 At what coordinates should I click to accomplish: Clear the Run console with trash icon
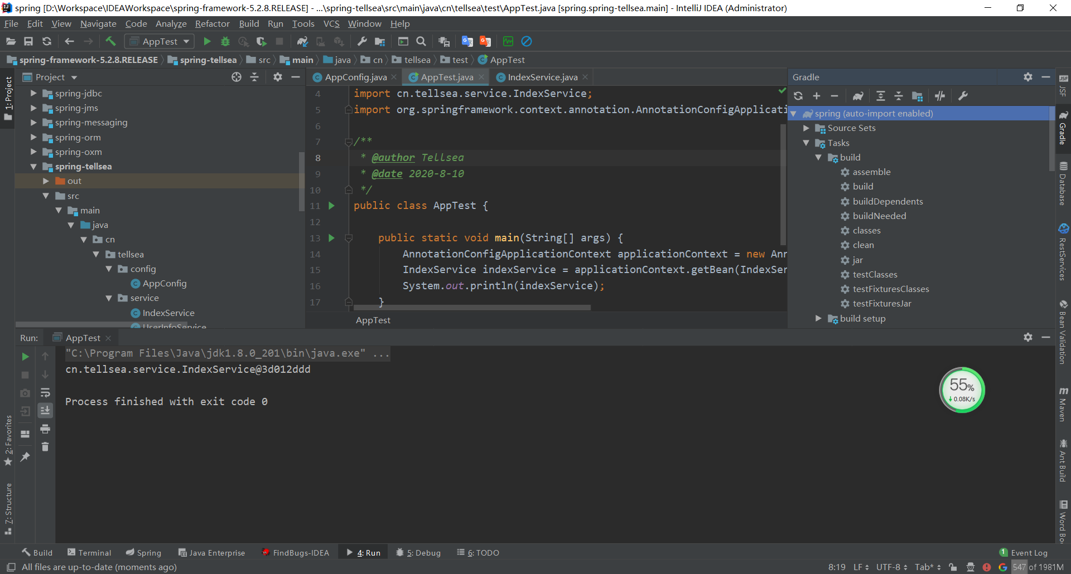click(46, 446)
